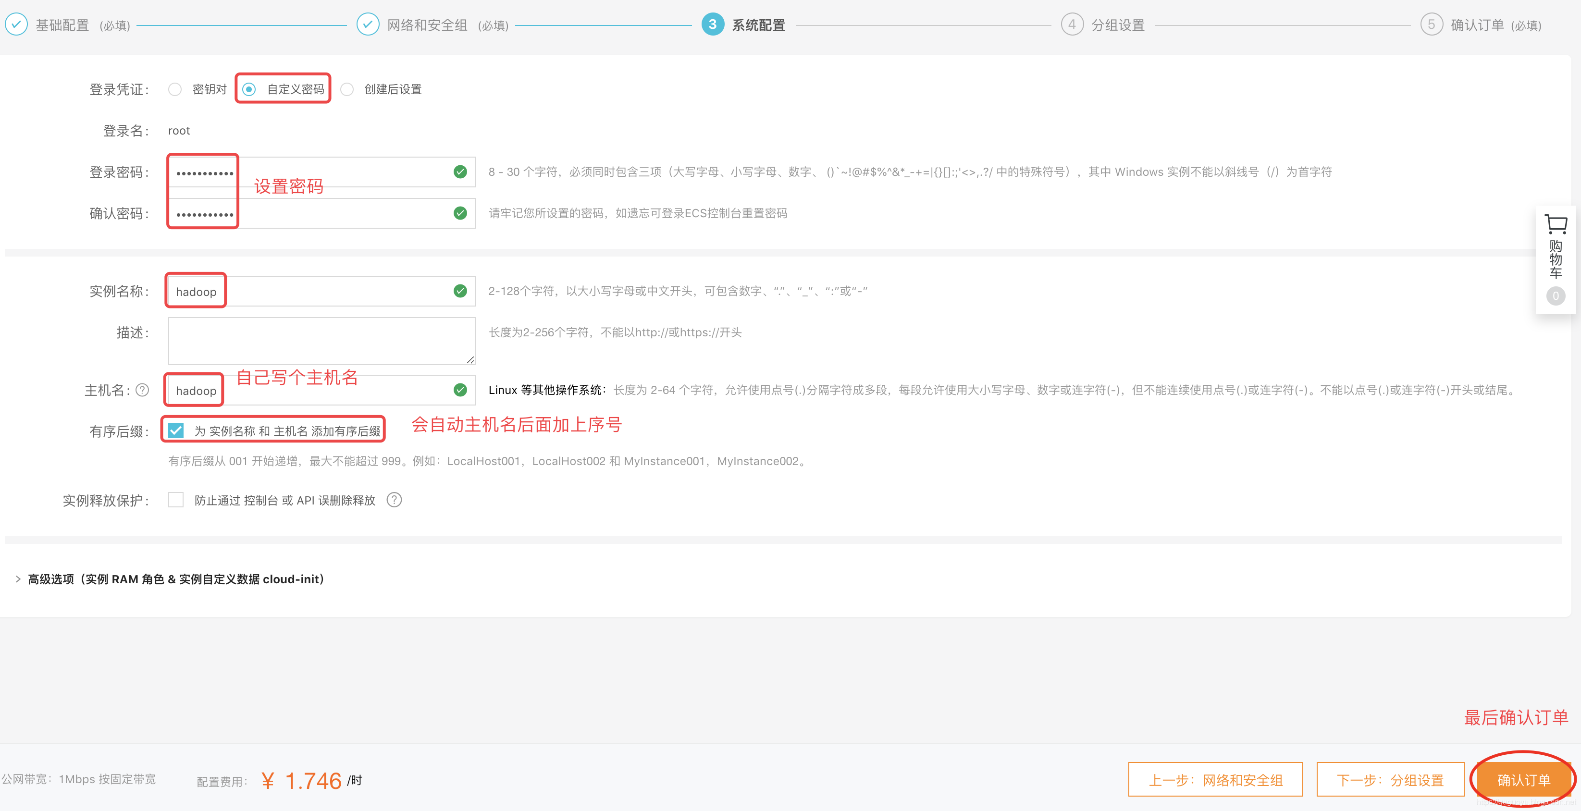Click the resize handle of 描述 textarea
The height and width of the screenshot is (811, 1581).
(x=470, y=359)
